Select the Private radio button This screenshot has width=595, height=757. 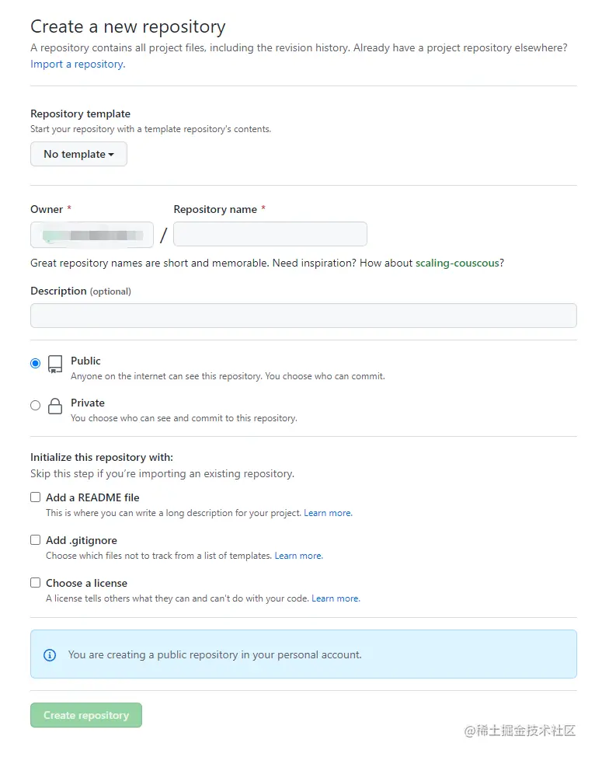pos(36,405)
